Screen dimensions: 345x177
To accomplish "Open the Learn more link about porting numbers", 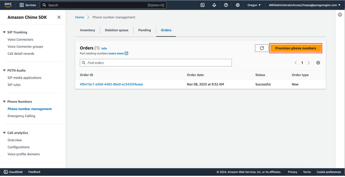I will click(x=118, y=53).
